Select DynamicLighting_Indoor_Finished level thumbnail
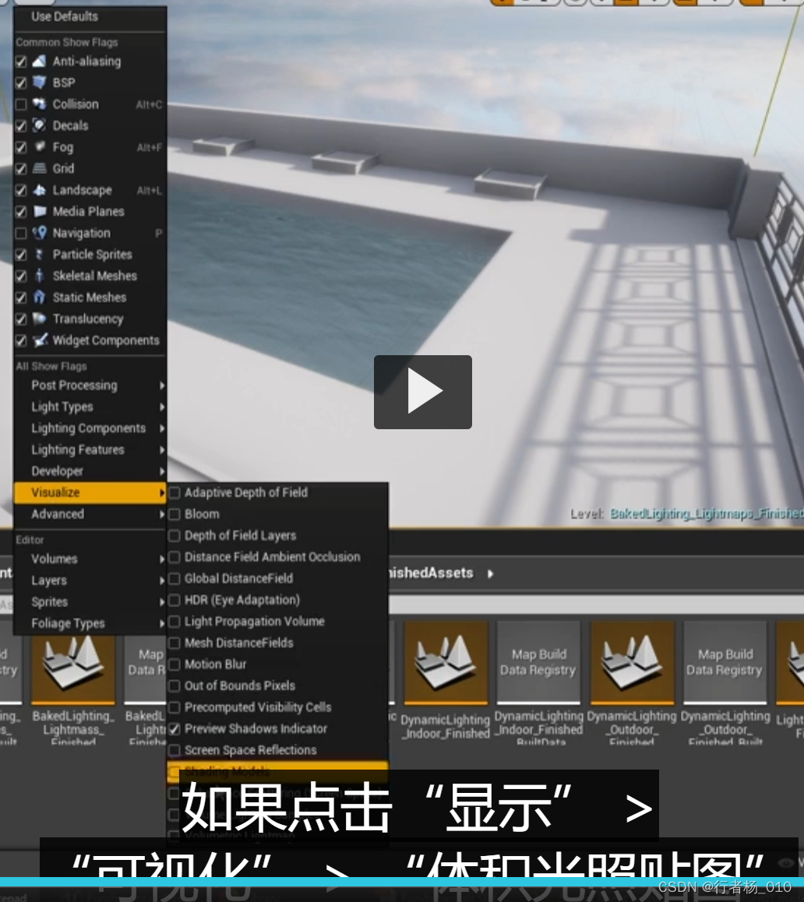 pos(446,663)
